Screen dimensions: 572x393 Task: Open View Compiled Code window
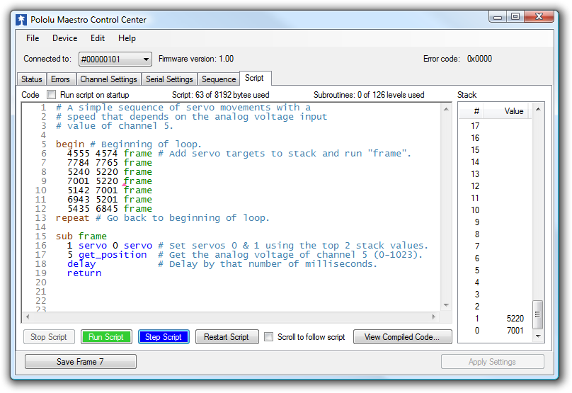[402, 337]
